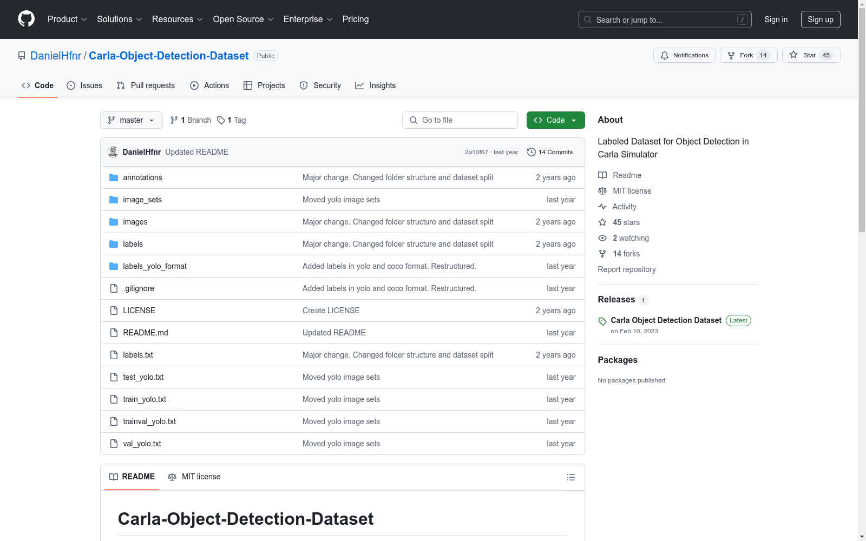Switch to the Security tab

(320, 85)
